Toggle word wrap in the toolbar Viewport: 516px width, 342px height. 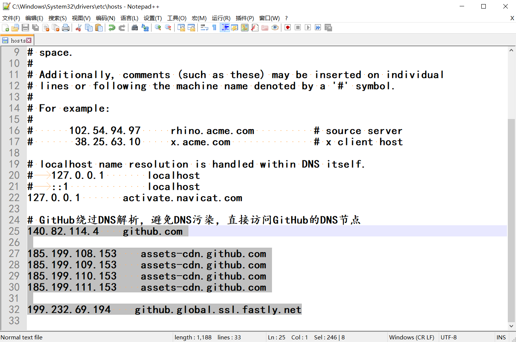click(x=204, y=28)
